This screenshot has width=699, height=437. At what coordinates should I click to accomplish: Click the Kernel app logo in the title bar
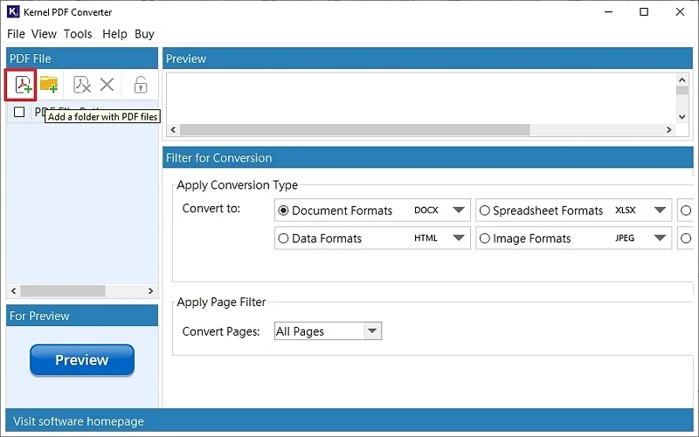pyautogui.click(x=13, y=11)
